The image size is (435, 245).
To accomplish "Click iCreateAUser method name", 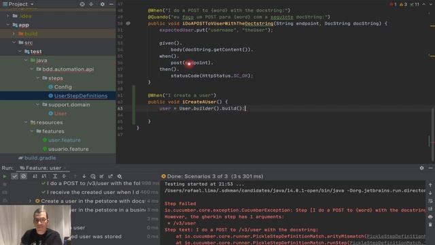I will click(199, 102).
